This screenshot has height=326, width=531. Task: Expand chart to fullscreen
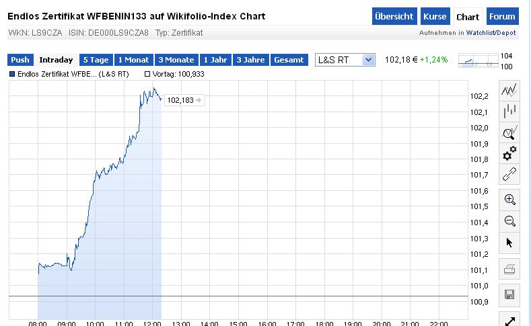pyautogui.click(x=509, y=319)
